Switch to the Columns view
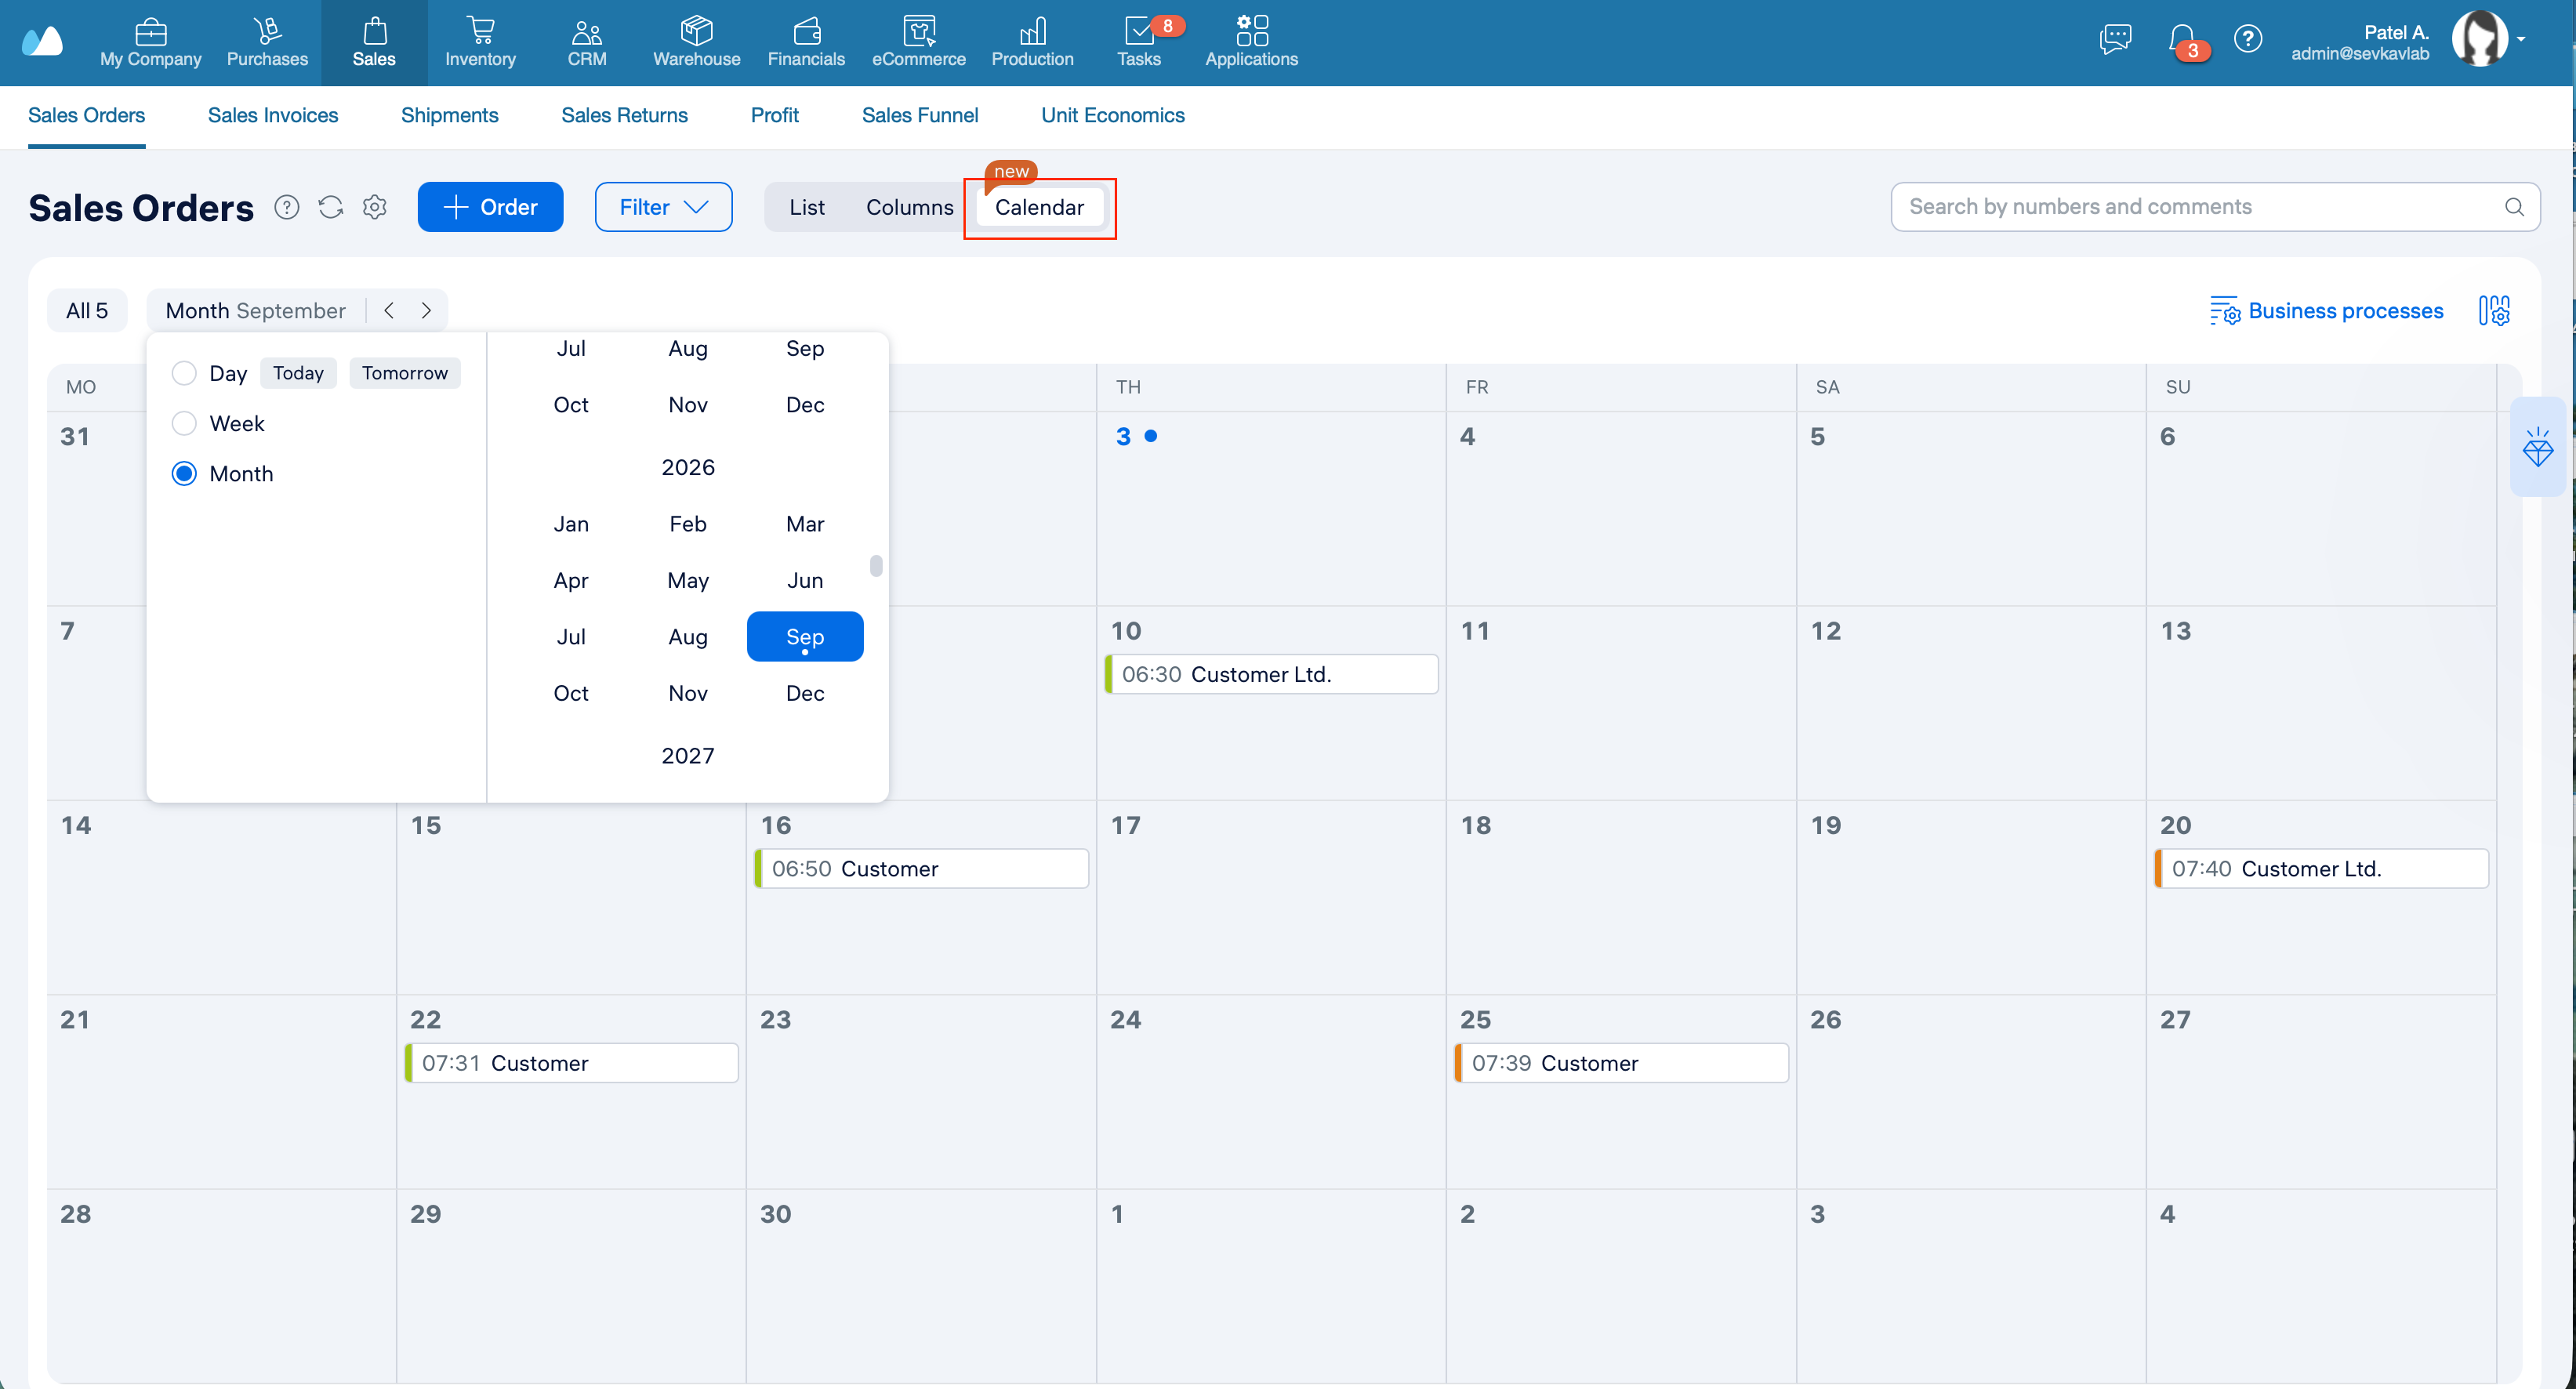The image size is (2576, 1389). [x=909, y=207]
